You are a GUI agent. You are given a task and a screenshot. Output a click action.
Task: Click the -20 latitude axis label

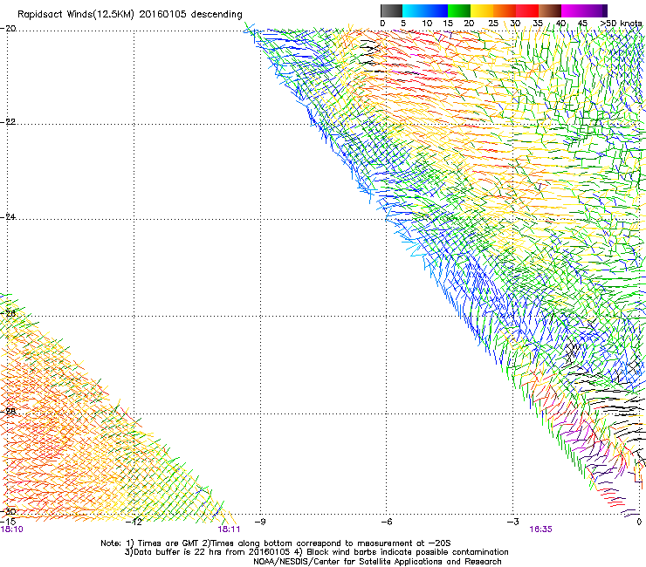click(8, 29)
